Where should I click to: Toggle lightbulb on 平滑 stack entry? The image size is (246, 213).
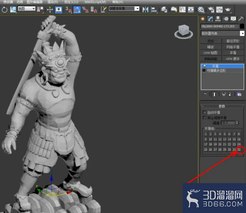[x=204, y=66]
